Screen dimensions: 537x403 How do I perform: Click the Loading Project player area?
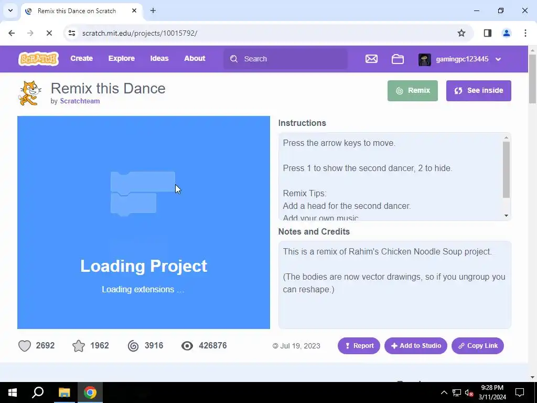(x=144, y=222)
